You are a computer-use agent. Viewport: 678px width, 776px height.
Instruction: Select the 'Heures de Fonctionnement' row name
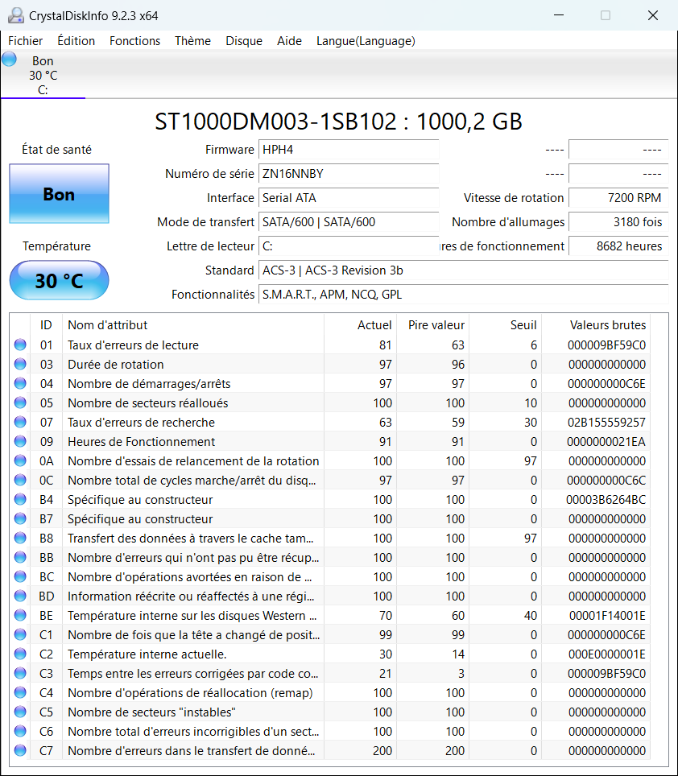click(x=141, y=441)
